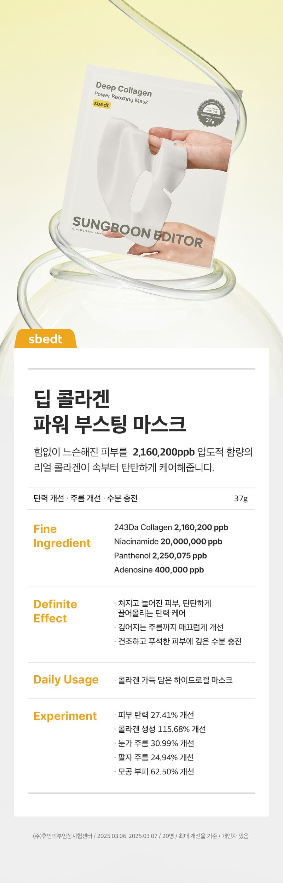Viewport: 283px width, 883px height.
Task: Click the 딥 콜라겐 파워 부스팅 마스크 heading
Action: pos(110,411)
